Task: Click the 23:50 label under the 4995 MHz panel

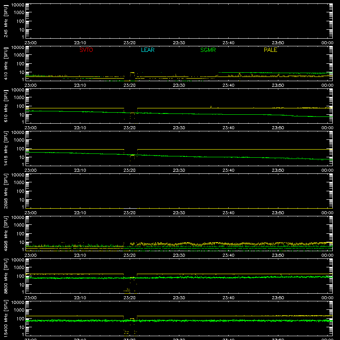Action: coord(278,255)
